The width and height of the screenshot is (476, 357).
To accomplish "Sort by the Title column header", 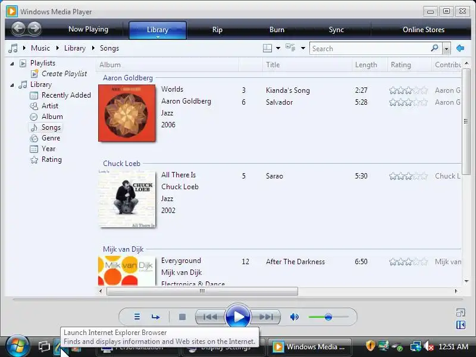I will (307, 65).
